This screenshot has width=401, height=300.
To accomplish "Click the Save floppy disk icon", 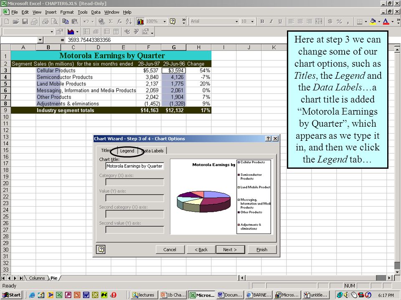I will (25, 21).
